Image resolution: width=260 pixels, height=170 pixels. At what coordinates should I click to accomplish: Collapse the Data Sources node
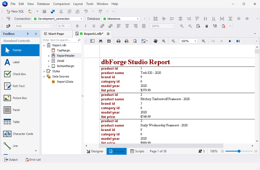pyautogui.click(x=44, y=77)
